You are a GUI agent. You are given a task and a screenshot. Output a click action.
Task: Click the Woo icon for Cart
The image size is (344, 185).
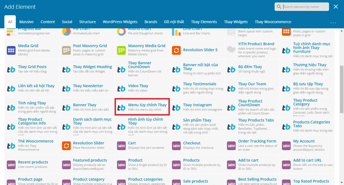121,146
